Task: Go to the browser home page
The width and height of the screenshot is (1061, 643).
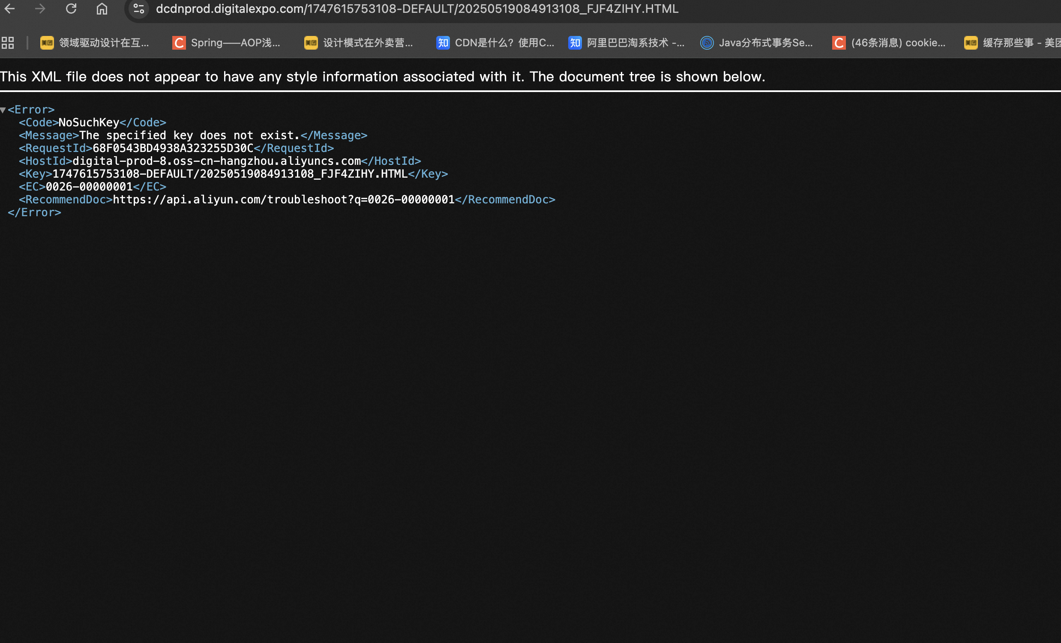Action: 102,9
